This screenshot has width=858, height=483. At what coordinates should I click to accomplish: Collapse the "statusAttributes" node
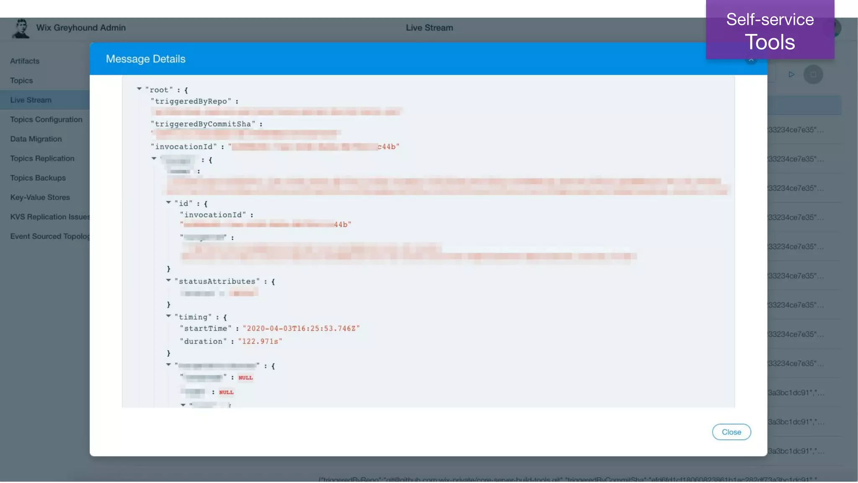coord(168,280)
